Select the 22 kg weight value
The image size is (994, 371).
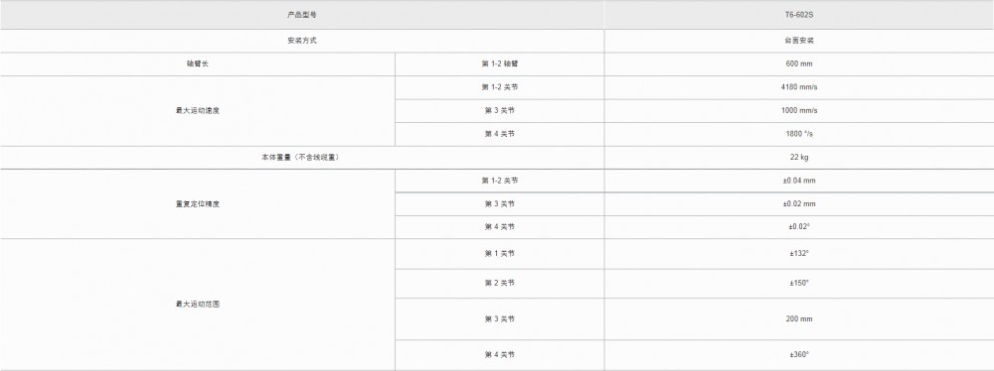[x=799, y=158]
